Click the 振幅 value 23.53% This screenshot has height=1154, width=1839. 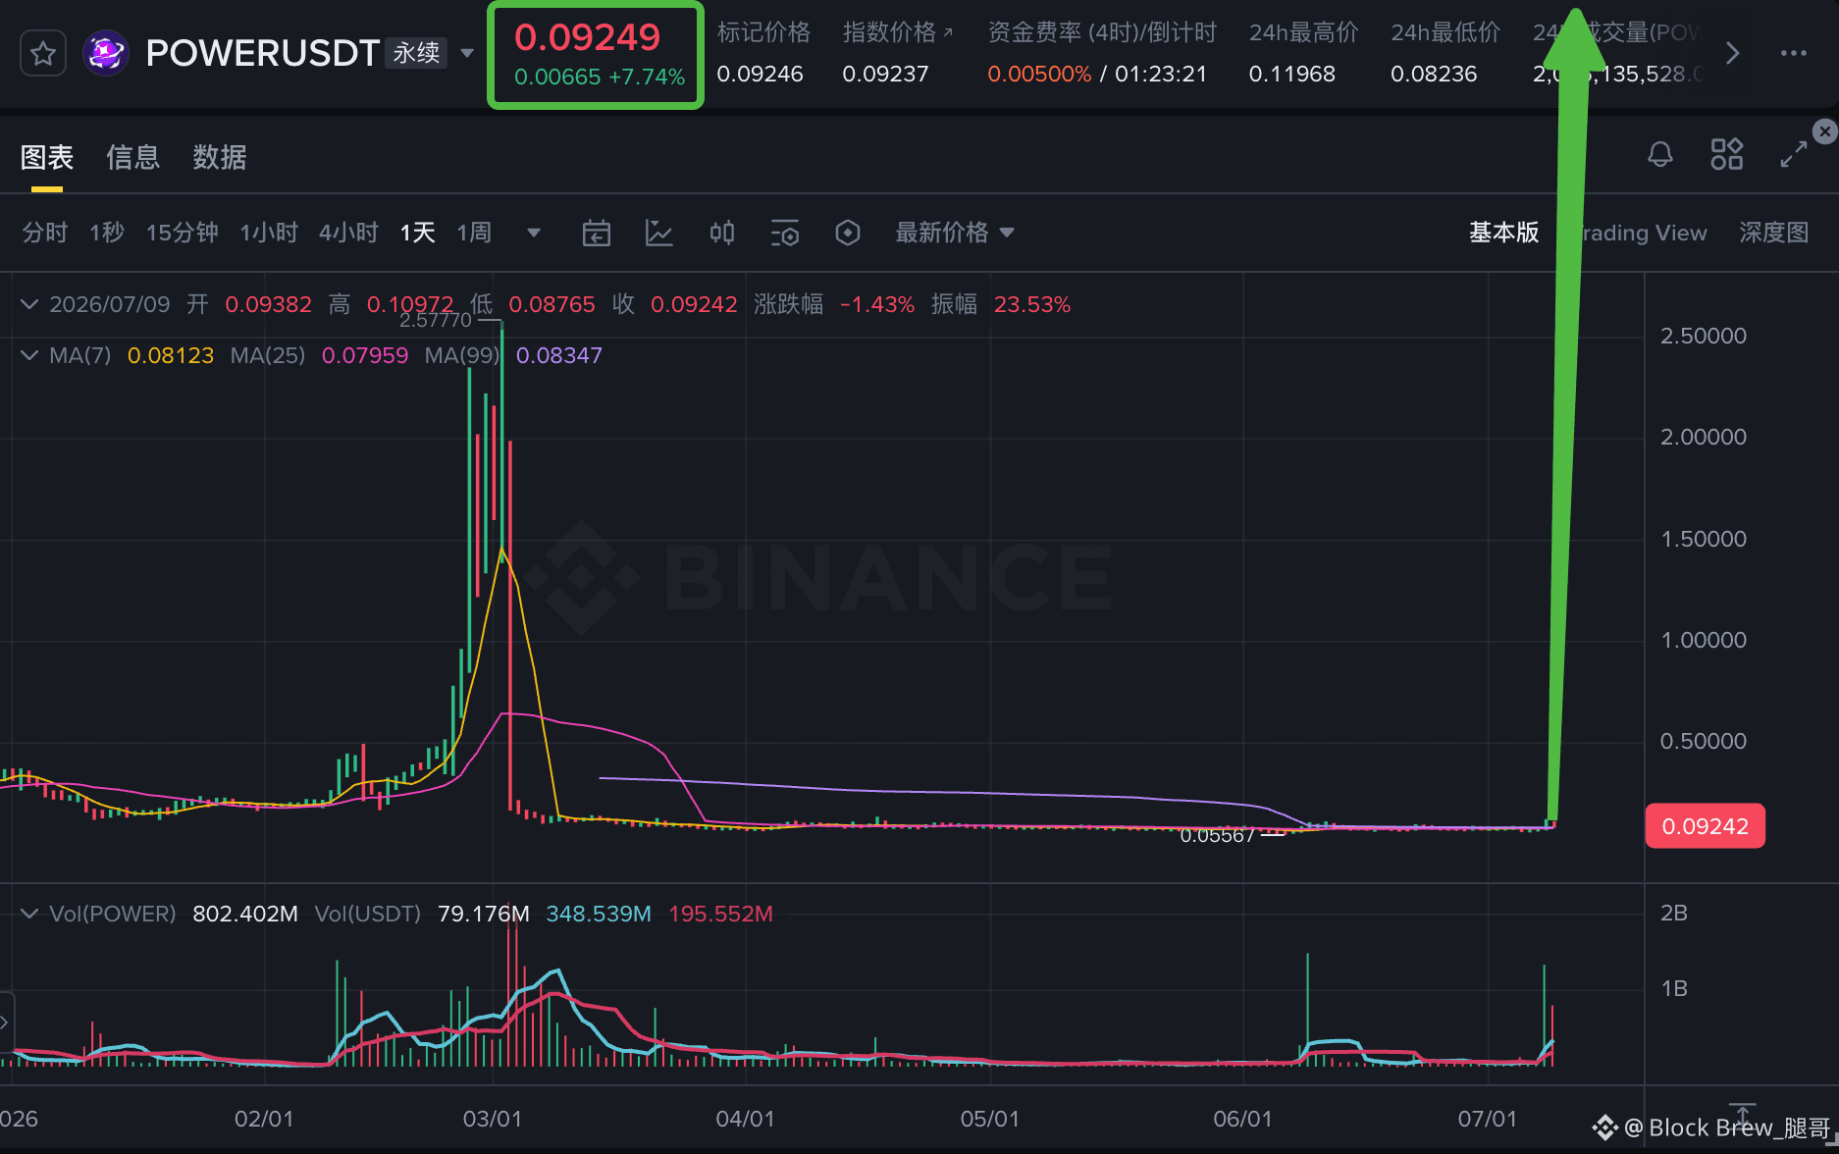coord(1032,304)
